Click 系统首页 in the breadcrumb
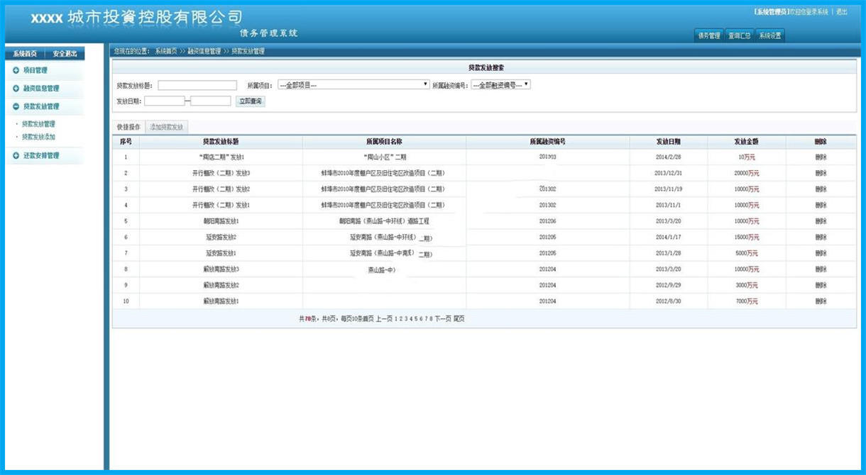Screen dimensions: 866x475 [x=166, y=52]
